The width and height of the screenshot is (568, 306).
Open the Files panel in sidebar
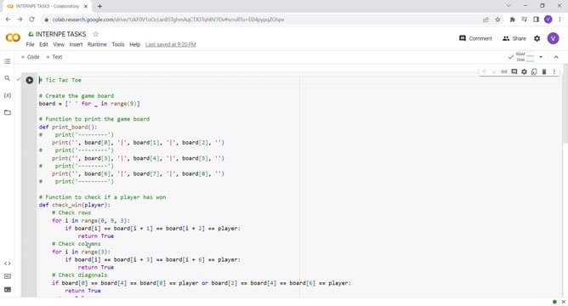8,112
